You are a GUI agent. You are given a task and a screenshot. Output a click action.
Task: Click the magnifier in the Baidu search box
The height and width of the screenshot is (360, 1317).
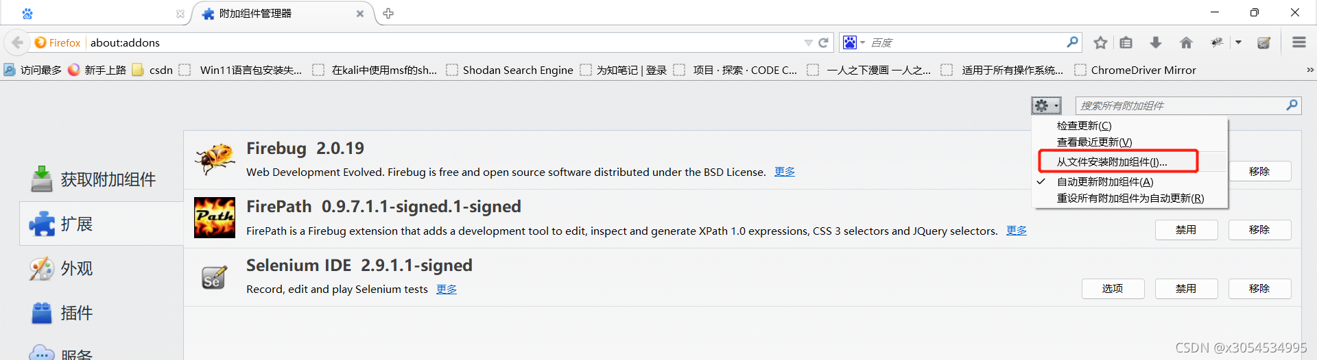pos(1072,42)
